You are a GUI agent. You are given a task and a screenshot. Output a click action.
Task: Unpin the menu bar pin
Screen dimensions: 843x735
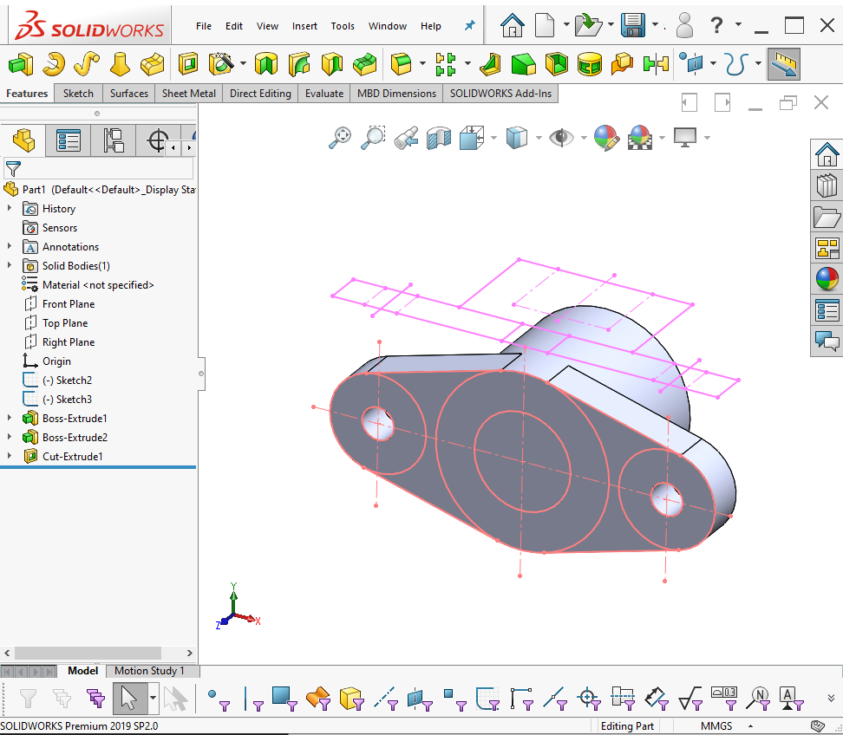468,25
